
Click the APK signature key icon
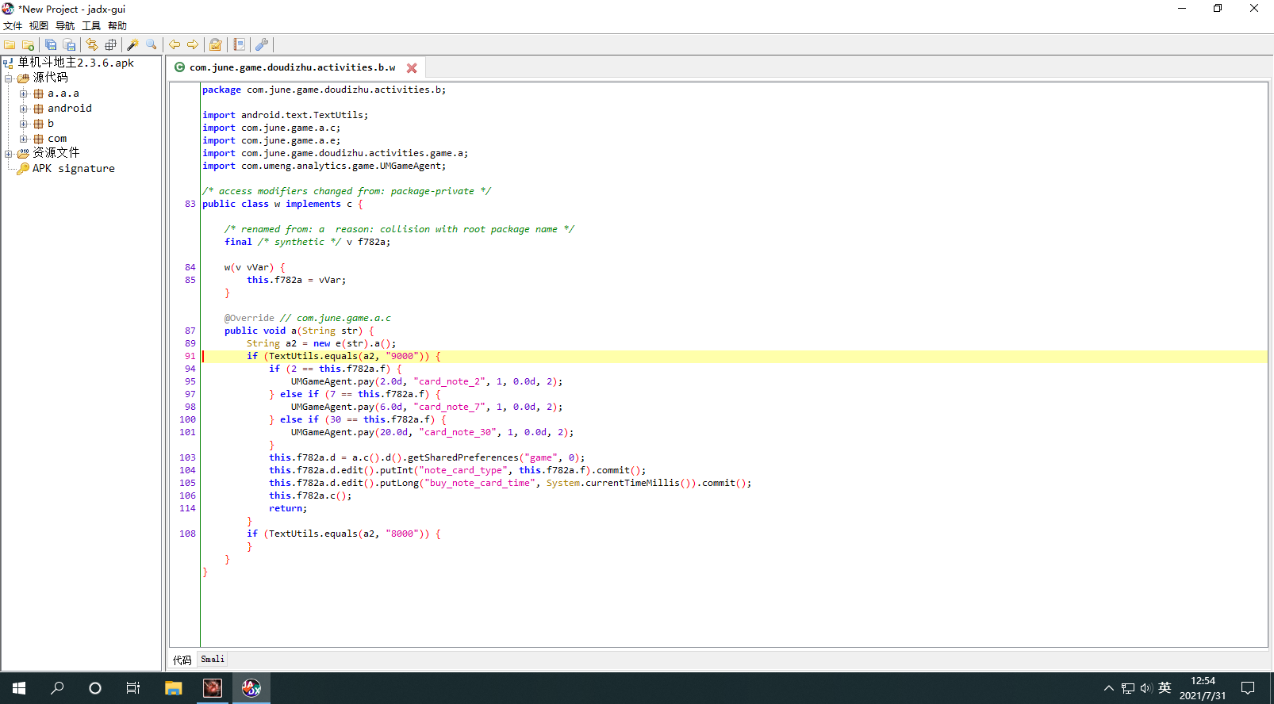(23, 168)
